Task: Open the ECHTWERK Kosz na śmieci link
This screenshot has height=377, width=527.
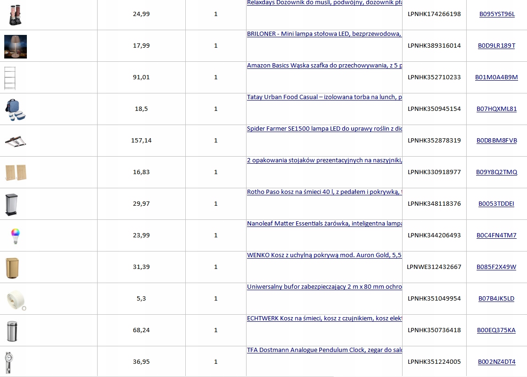Action: click(324, 318)
